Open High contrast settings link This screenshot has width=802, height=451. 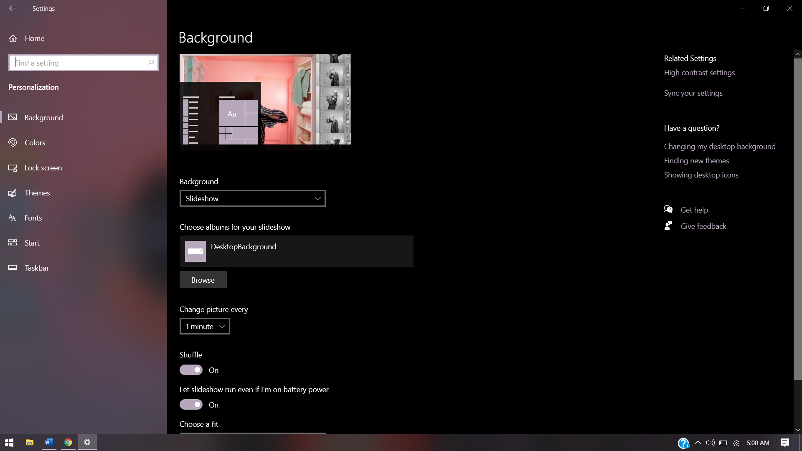(699, 72)
